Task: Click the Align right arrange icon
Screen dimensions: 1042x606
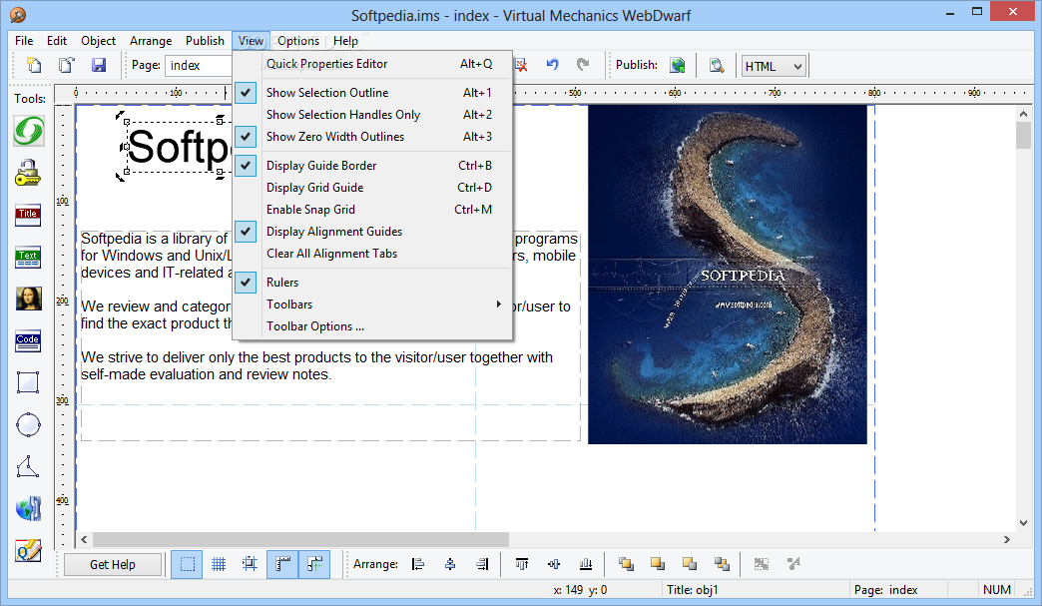Action: pyautogui.click(x=482, y=564)
